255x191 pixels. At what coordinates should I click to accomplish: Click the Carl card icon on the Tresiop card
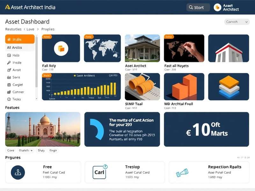coord(99,172)
